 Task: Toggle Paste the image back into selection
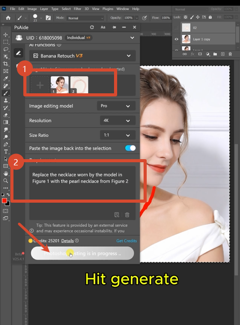[130, 148]
